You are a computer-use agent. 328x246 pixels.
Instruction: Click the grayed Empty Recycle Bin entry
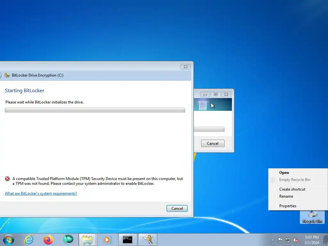tap(298, 180)
